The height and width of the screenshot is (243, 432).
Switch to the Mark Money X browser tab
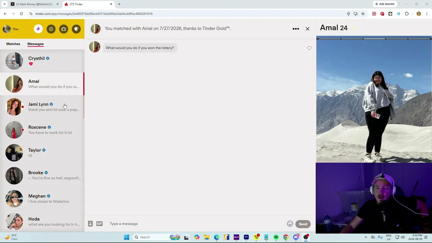pos(35,4)
